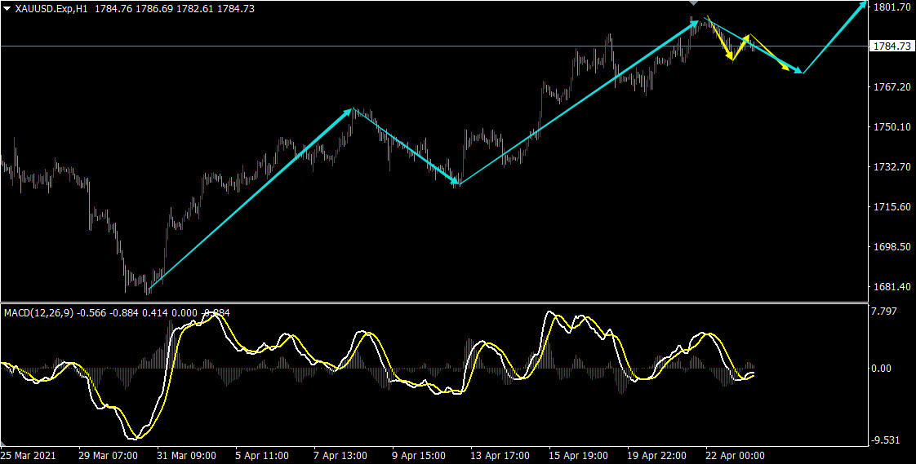Click the 7.797 MACD scale value
The width and height of the screenshot is (916, 464).
(885, 311)
